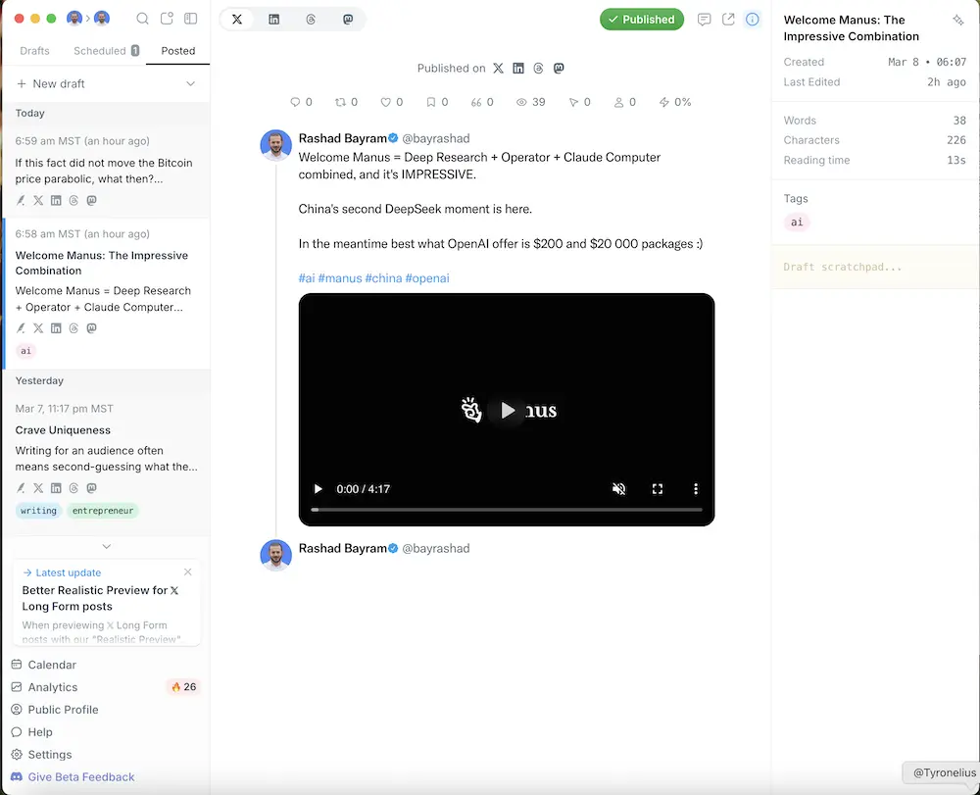This screenshot has width=980, height=795.
Task: Close the Latest update card
Action: point(187,571)
